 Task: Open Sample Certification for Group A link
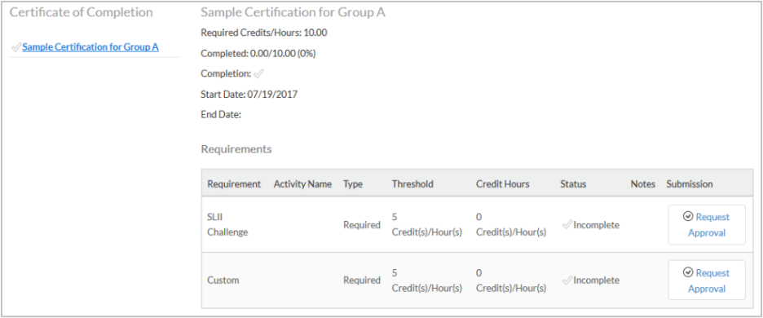[90, 47]
